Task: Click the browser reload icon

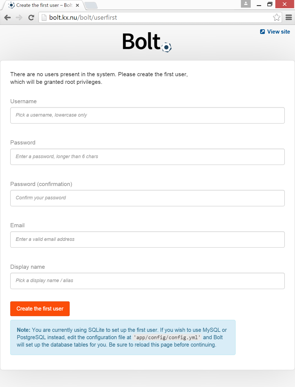Action: [x=31, y=17]
